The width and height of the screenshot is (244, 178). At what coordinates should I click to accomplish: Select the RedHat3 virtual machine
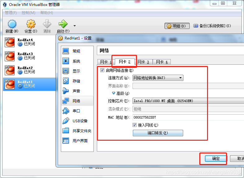[29, 56]
